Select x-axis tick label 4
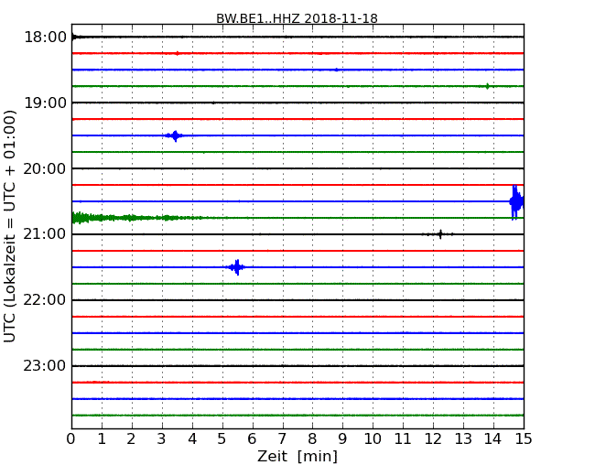595x476 pixels. (x=192, y=438)
